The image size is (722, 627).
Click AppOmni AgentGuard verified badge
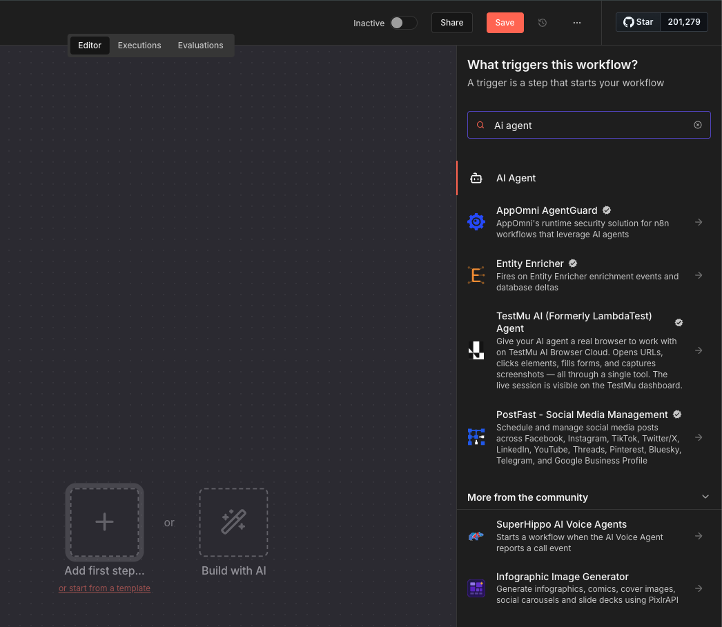point(607,210)
